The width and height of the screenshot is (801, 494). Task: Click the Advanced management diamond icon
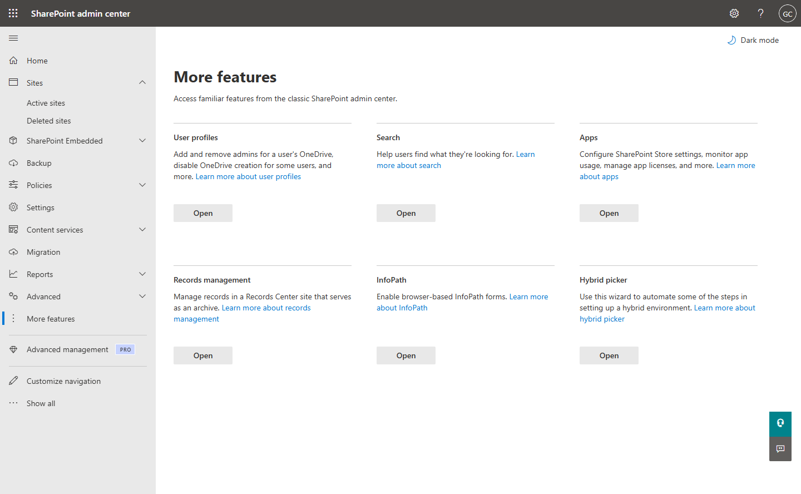point(13,349)
